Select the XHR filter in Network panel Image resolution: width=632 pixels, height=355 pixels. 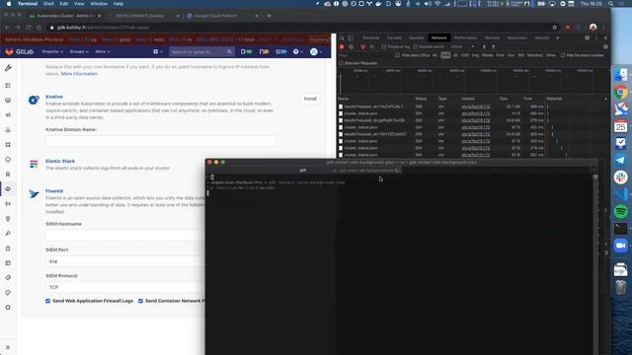pos(445,55)
